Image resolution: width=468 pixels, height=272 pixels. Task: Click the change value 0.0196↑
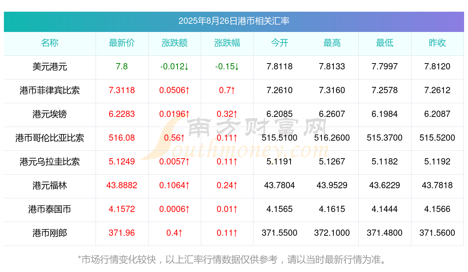click(175, 114)
